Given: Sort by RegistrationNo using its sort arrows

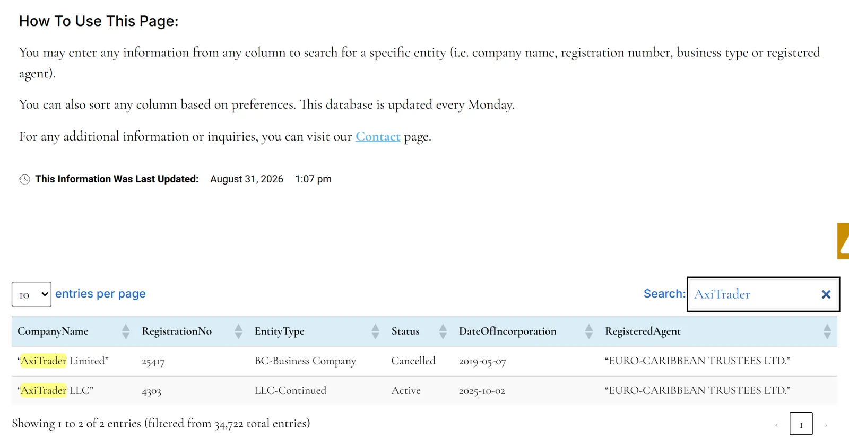Looking at the screenshot, I should coord(239,331).
